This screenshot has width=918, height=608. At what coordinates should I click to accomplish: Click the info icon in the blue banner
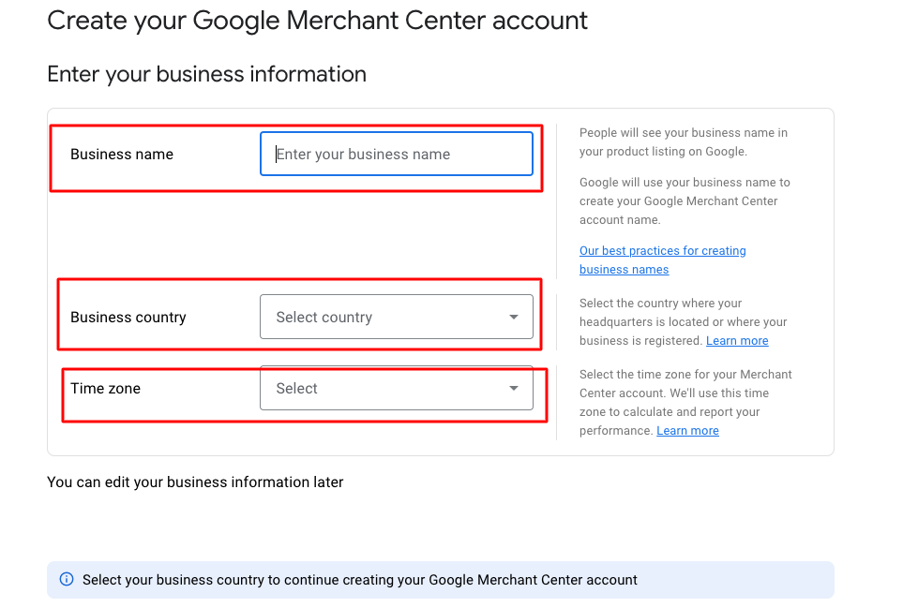click(x=67, y=579)
